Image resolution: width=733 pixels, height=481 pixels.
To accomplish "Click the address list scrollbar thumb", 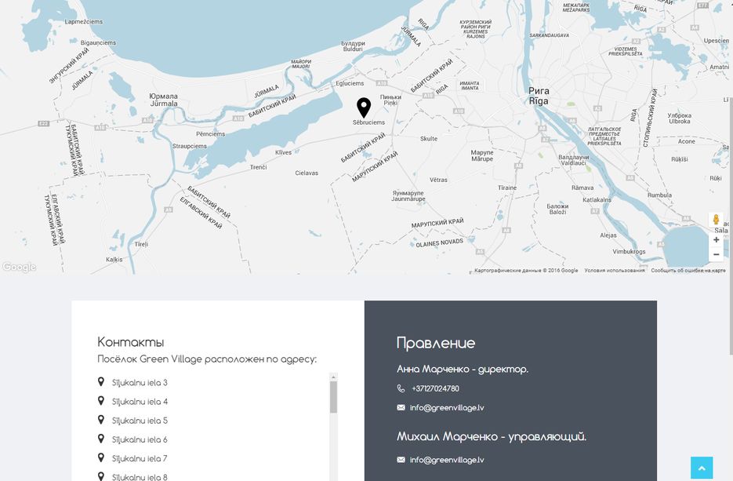I will tap(333, 397).
